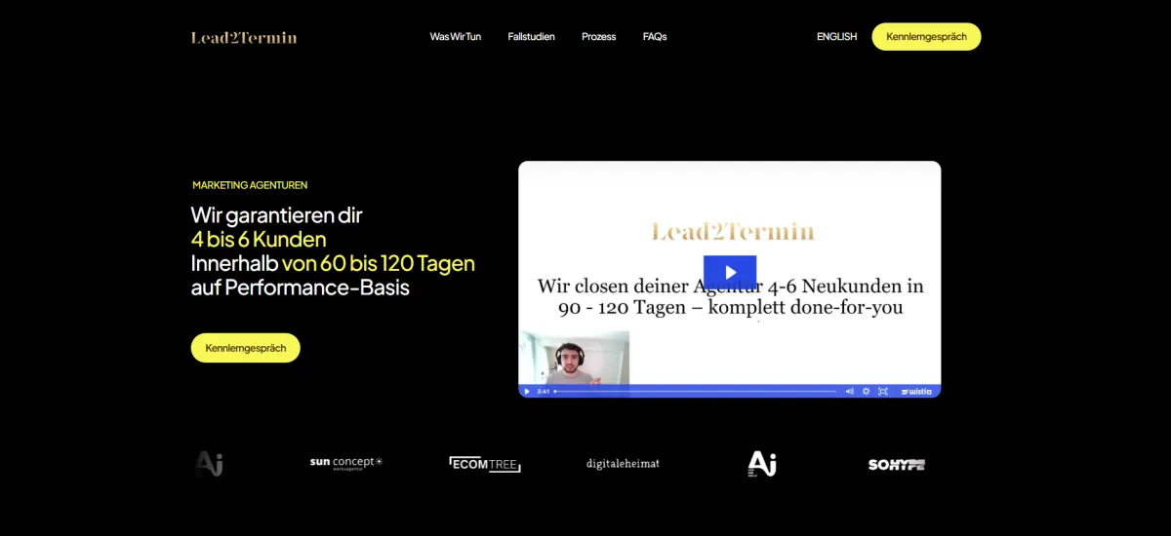Click header Kennlerngespräch button
The width and height of the screenshot is (1171, 536).
(926, 37)
